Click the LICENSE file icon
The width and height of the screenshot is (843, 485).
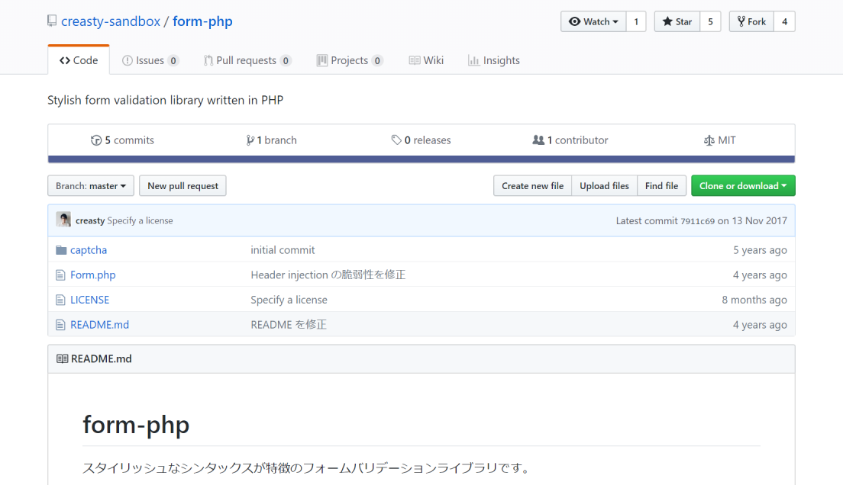tap(61, 300)
